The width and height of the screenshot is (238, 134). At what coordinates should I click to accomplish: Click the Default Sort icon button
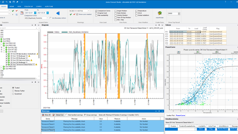58,115
